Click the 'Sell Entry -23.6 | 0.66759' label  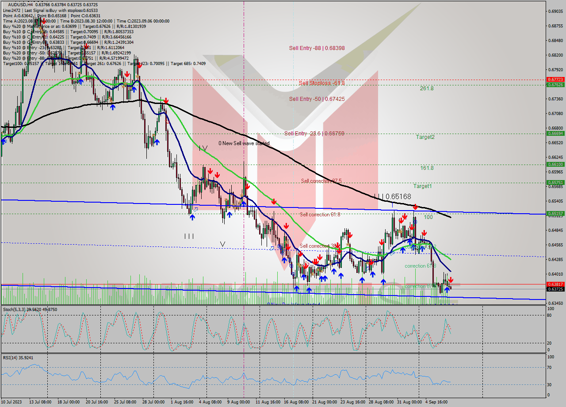(314, 133)
